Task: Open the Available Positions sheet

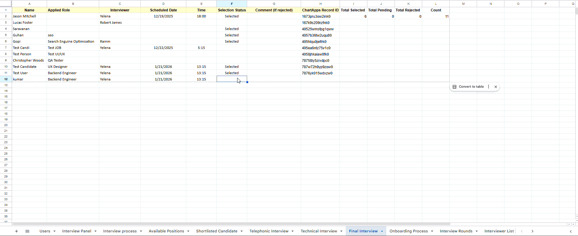Action: point(166,231)
